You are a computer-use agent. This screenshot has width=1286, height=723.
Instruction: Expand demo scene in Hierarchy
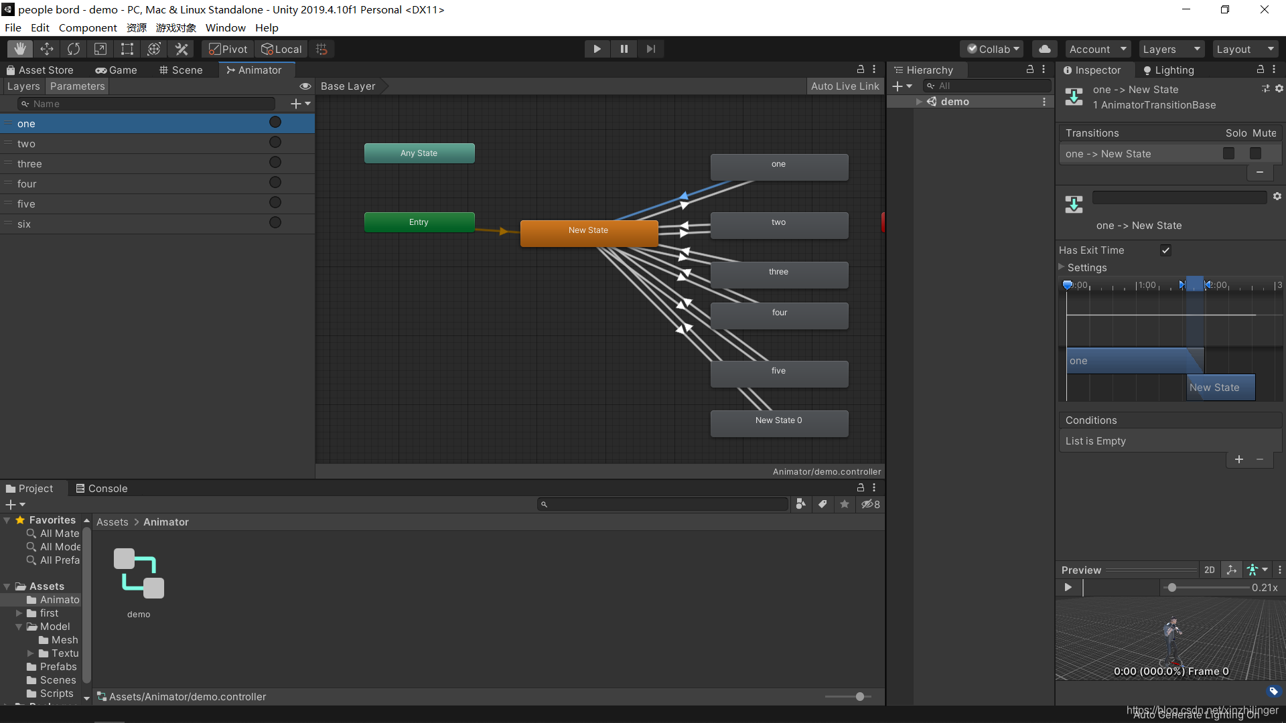click(x=920, y=102)
